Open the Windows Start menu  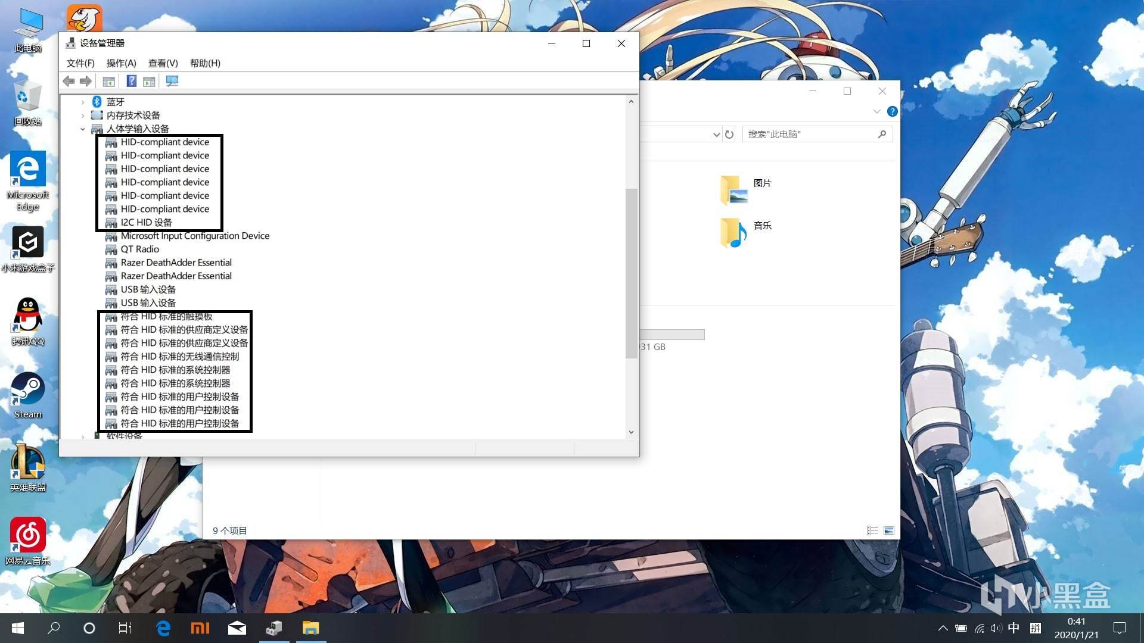18,628
